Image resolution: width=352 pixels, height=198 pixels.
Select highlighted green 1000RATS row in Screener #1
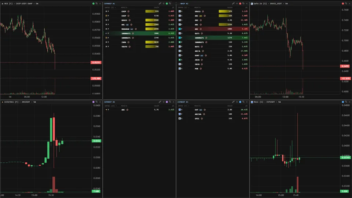139,33
